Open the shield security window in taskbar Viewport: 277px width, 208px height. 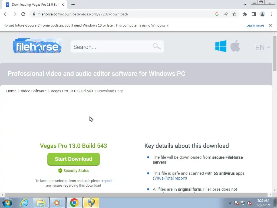(x=91, y=203)
